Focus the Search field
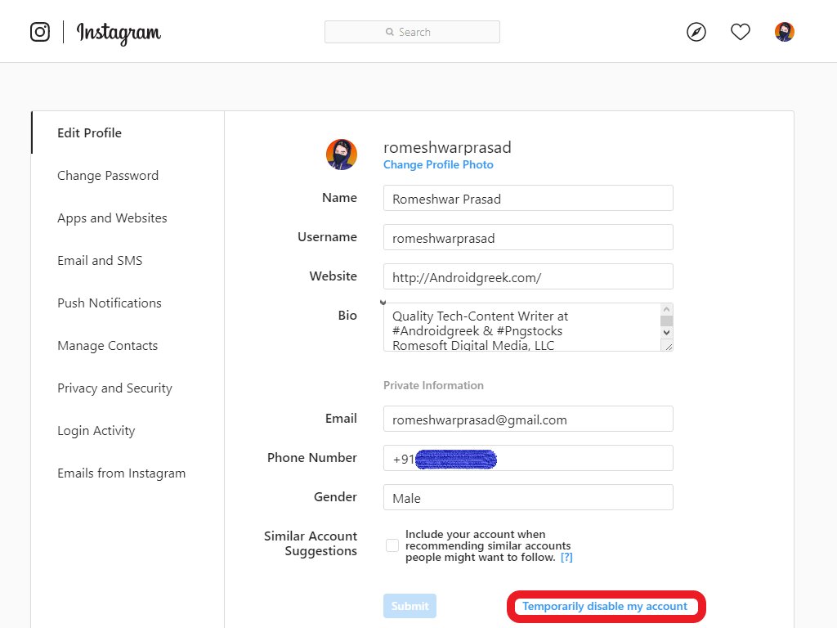The height and width of the screenshot is (628, 837). point(412,32)
